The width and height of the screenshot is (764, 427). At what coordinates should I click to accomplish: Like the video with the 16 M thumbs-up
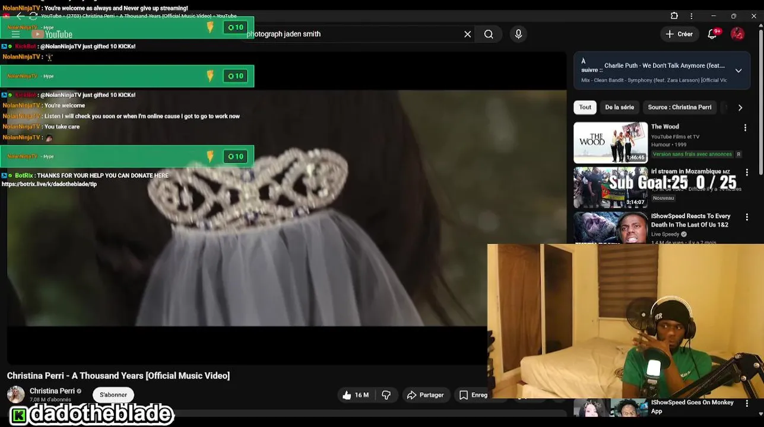355,395
